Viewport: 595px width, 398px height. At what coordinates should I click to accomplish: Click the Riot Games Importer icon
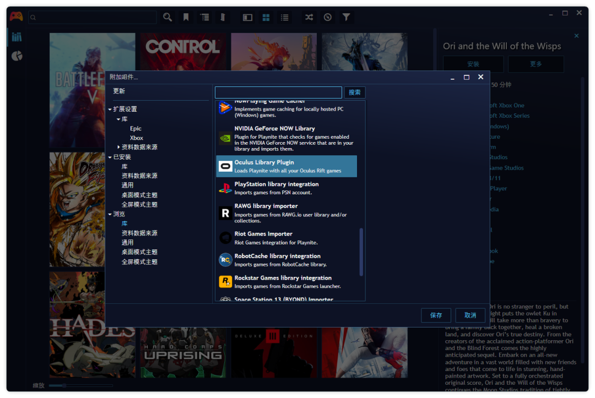click(x=225, y=238)
